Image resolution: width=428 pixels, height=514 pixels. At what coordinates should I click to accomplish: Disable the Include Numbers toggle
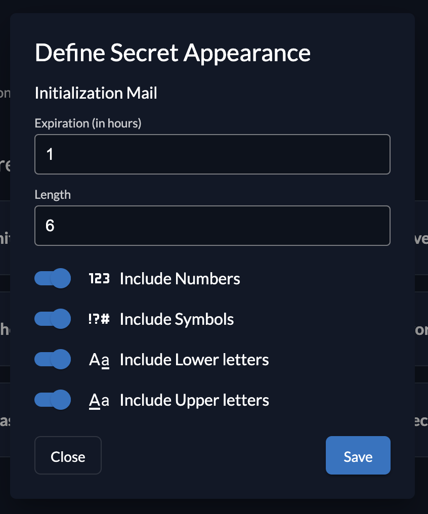[x=53, y=279]
